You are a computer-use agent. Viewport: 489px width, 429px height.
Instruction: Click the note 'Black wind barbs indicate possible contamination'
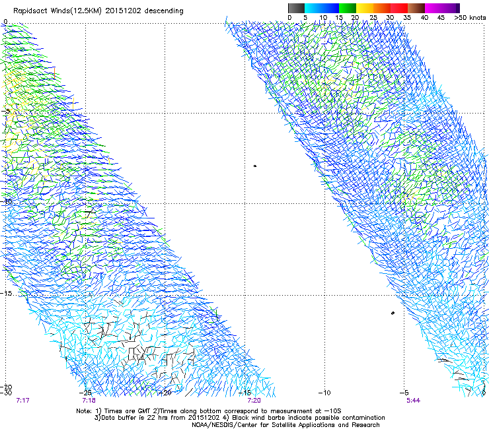(309, 418)
